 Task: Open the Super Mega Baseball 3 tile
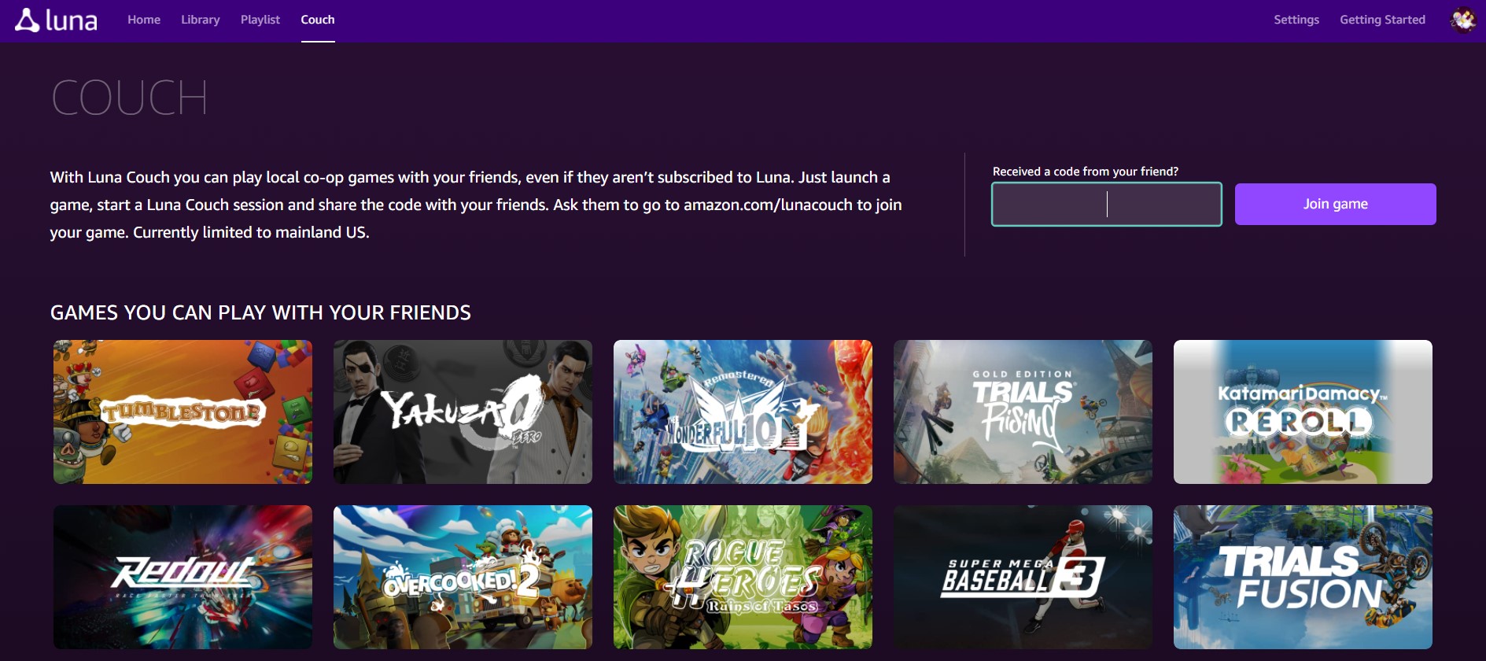tap(1023, 577)
